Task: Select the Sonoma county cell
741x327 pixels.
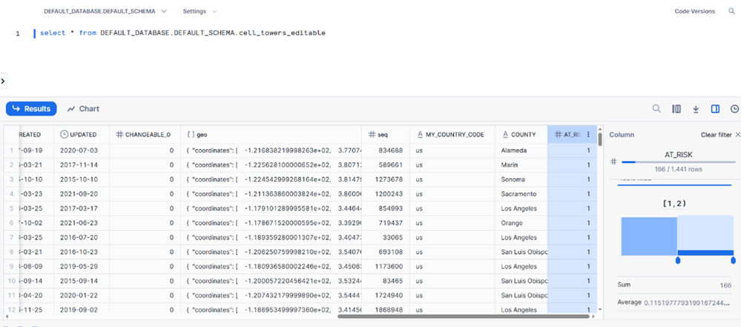Action: (x=521, y=179)
